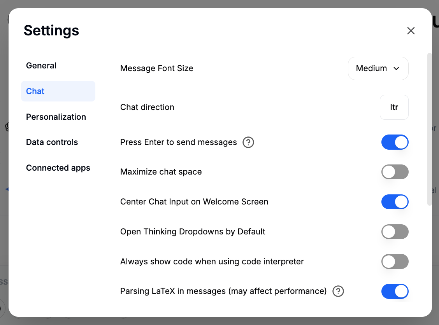Click the Chat direction label text
This screenshot has height=325, width=439.
147,107
